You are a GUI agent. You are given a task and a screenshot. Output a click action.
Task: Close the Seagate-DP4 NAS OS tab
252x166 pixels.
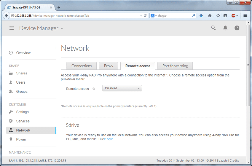point(51,7)
